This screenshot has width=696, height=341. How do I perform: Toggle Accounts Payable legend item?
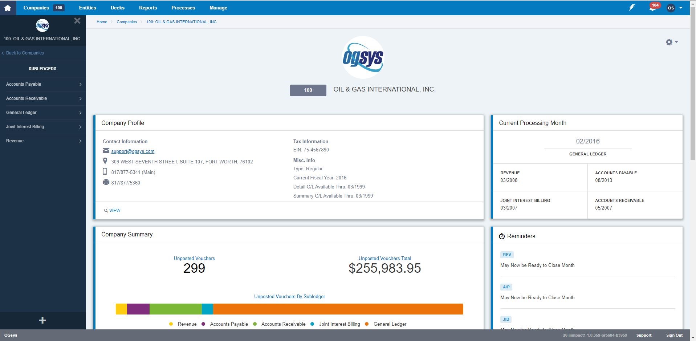pos(225,324)
